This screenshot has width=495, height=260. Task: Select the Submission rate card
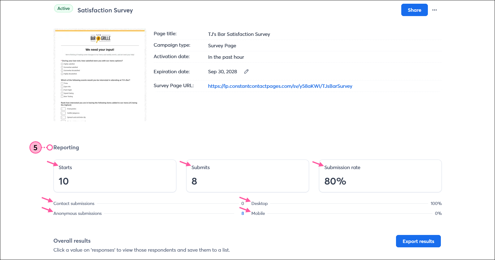click(380, 176)
